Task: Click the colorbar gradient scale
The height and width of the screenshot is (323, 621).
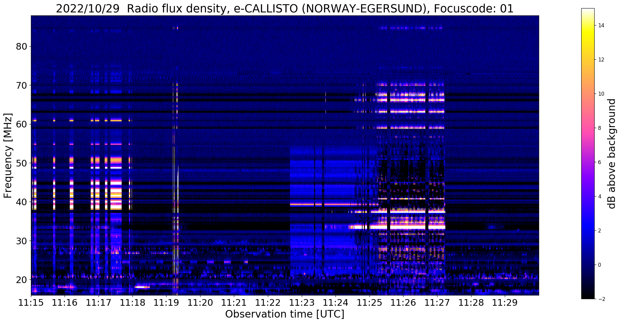Action: (x=588, y=154)
